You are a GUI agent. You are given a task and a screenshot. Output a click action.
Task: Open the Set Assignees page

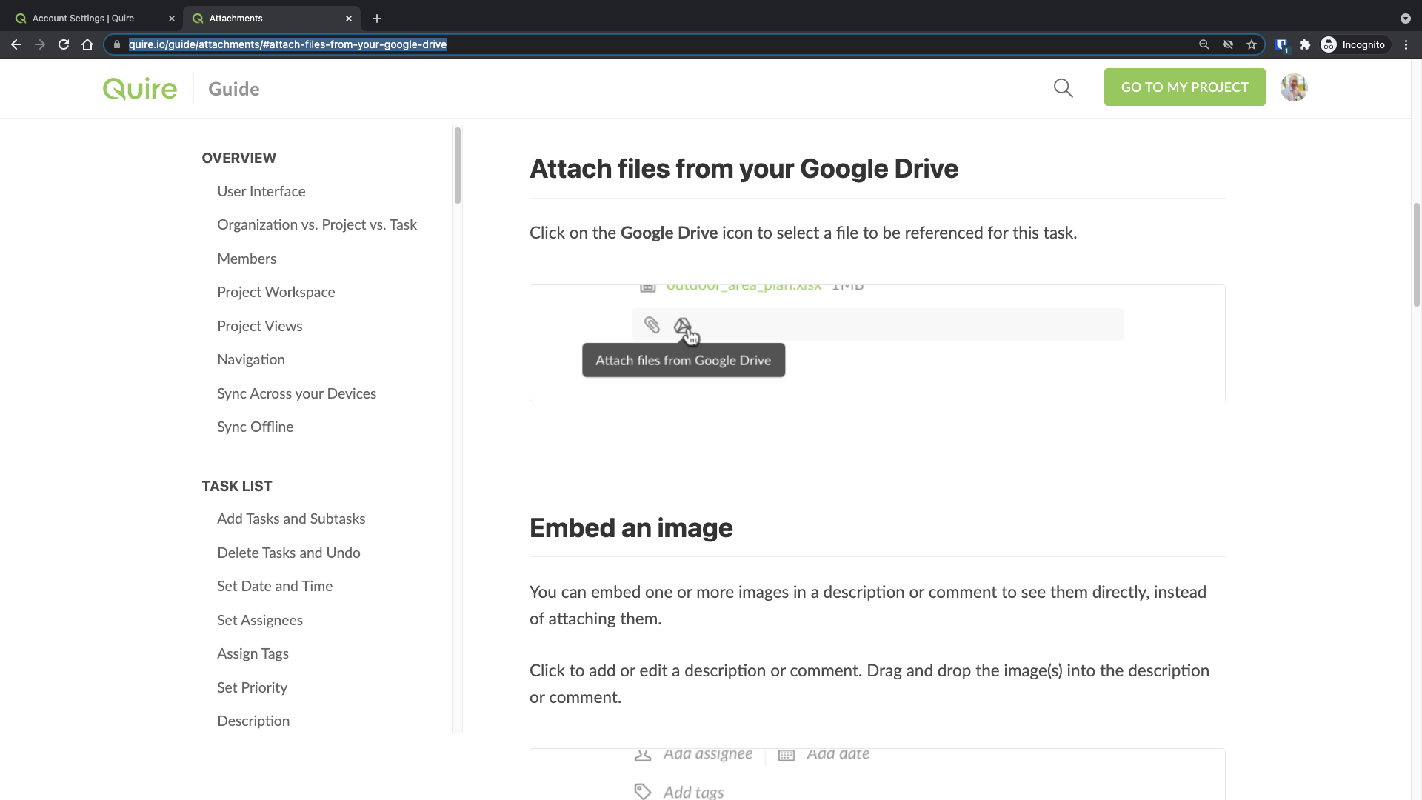[x=260, y=620]
